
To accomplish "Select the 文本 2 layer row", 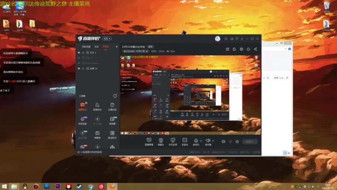I will pos(97,52).
